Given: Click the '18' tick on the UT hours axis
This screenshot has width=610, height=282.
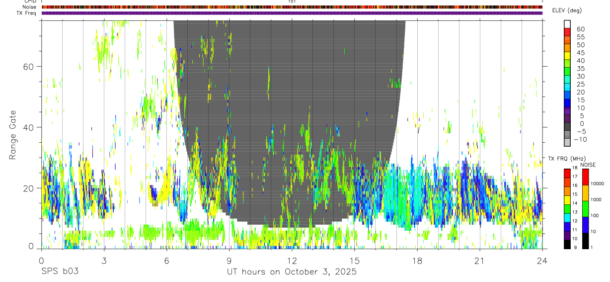Looking at the screenshot, I should click(417, 260).
